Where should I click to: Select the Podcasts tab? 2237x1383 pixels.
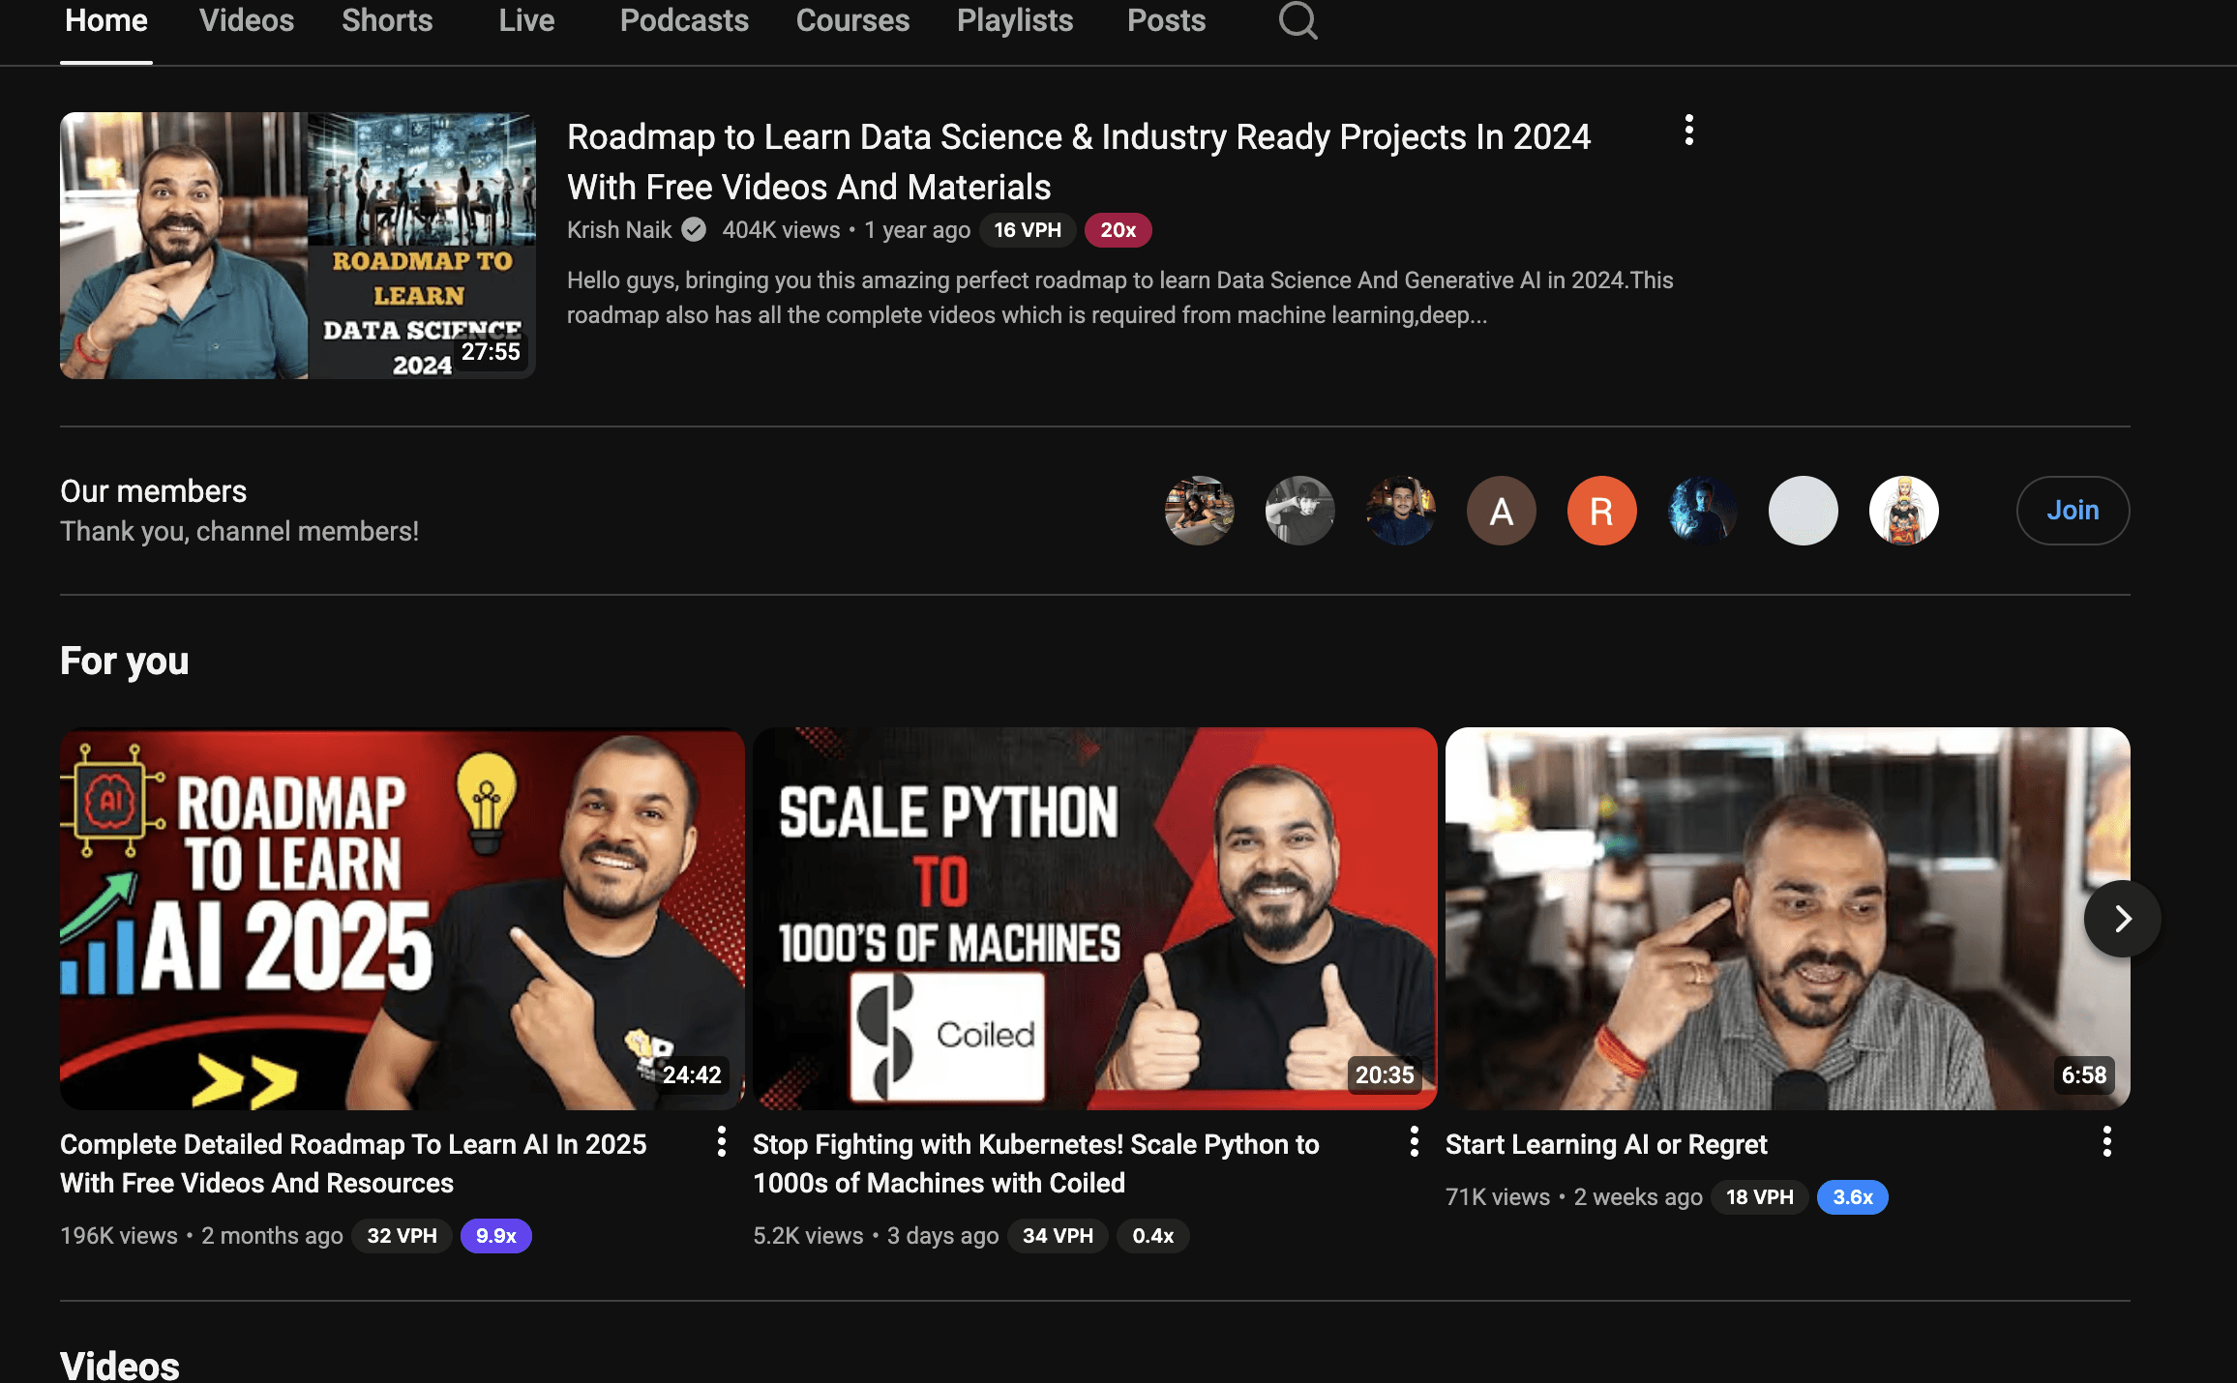point(683,20)
